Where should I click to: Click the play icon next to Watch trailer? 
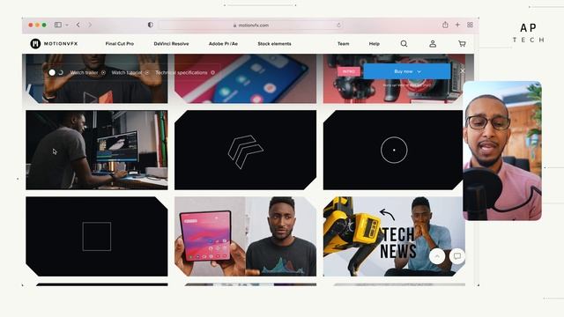tap(103, 72)
